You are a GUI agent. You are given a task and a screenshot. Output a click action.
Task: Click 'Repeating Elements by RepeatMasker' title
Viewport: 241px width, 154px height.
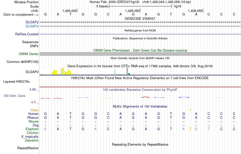[x=140, y=144]
